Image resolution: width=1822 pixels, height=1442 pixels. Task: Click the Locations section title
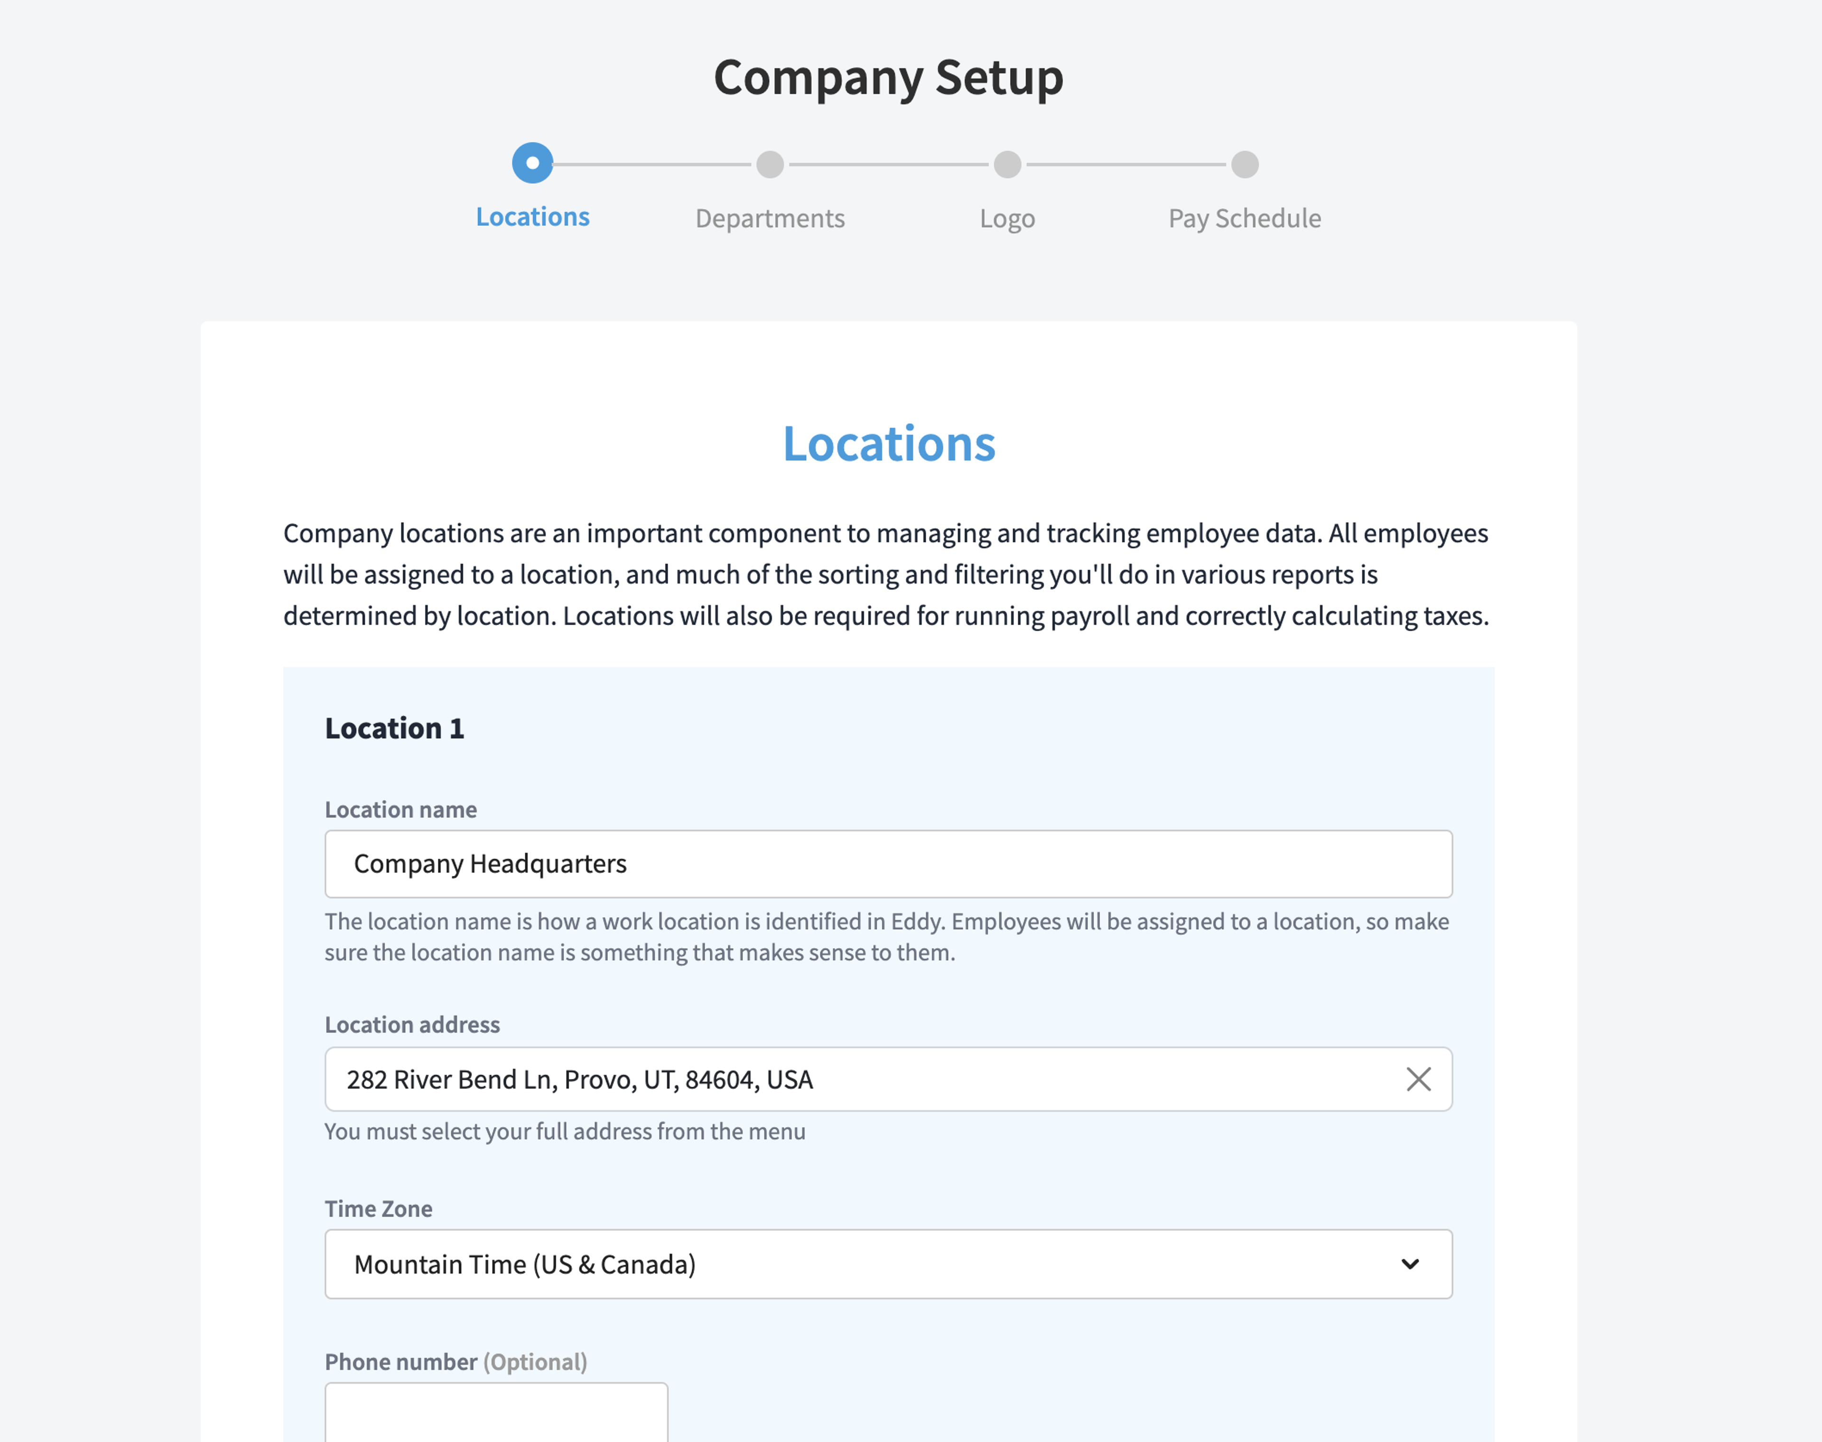[x=889, y=443]
